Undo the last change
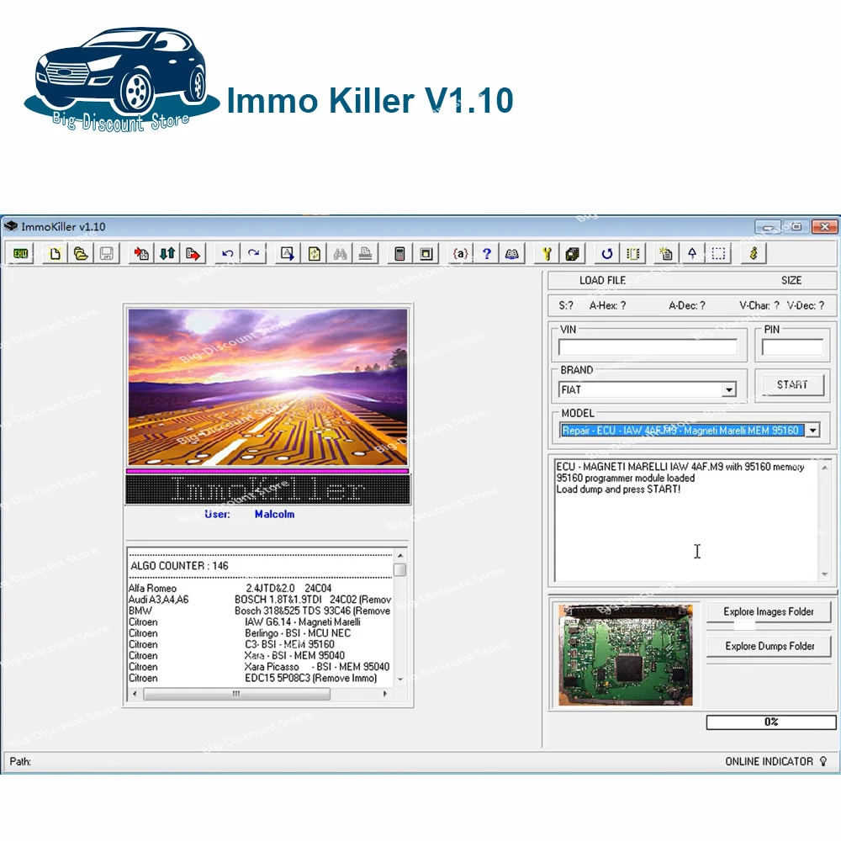Screen dimensions: 841x841 228,253
